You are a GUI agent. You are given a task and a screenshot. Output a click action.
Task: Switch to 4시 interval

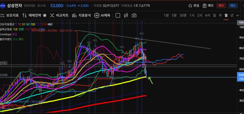(207, 15)
